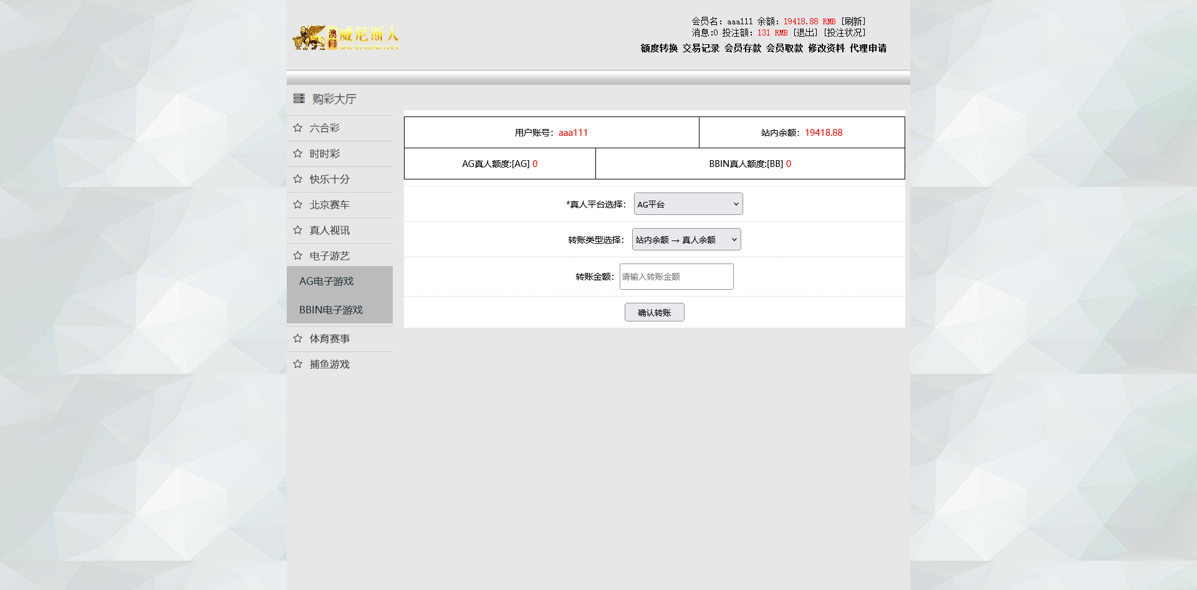Click the 转账金额 input field
Image resolution: width=1197 pixels, height=590 pixels.
point(676,277)
